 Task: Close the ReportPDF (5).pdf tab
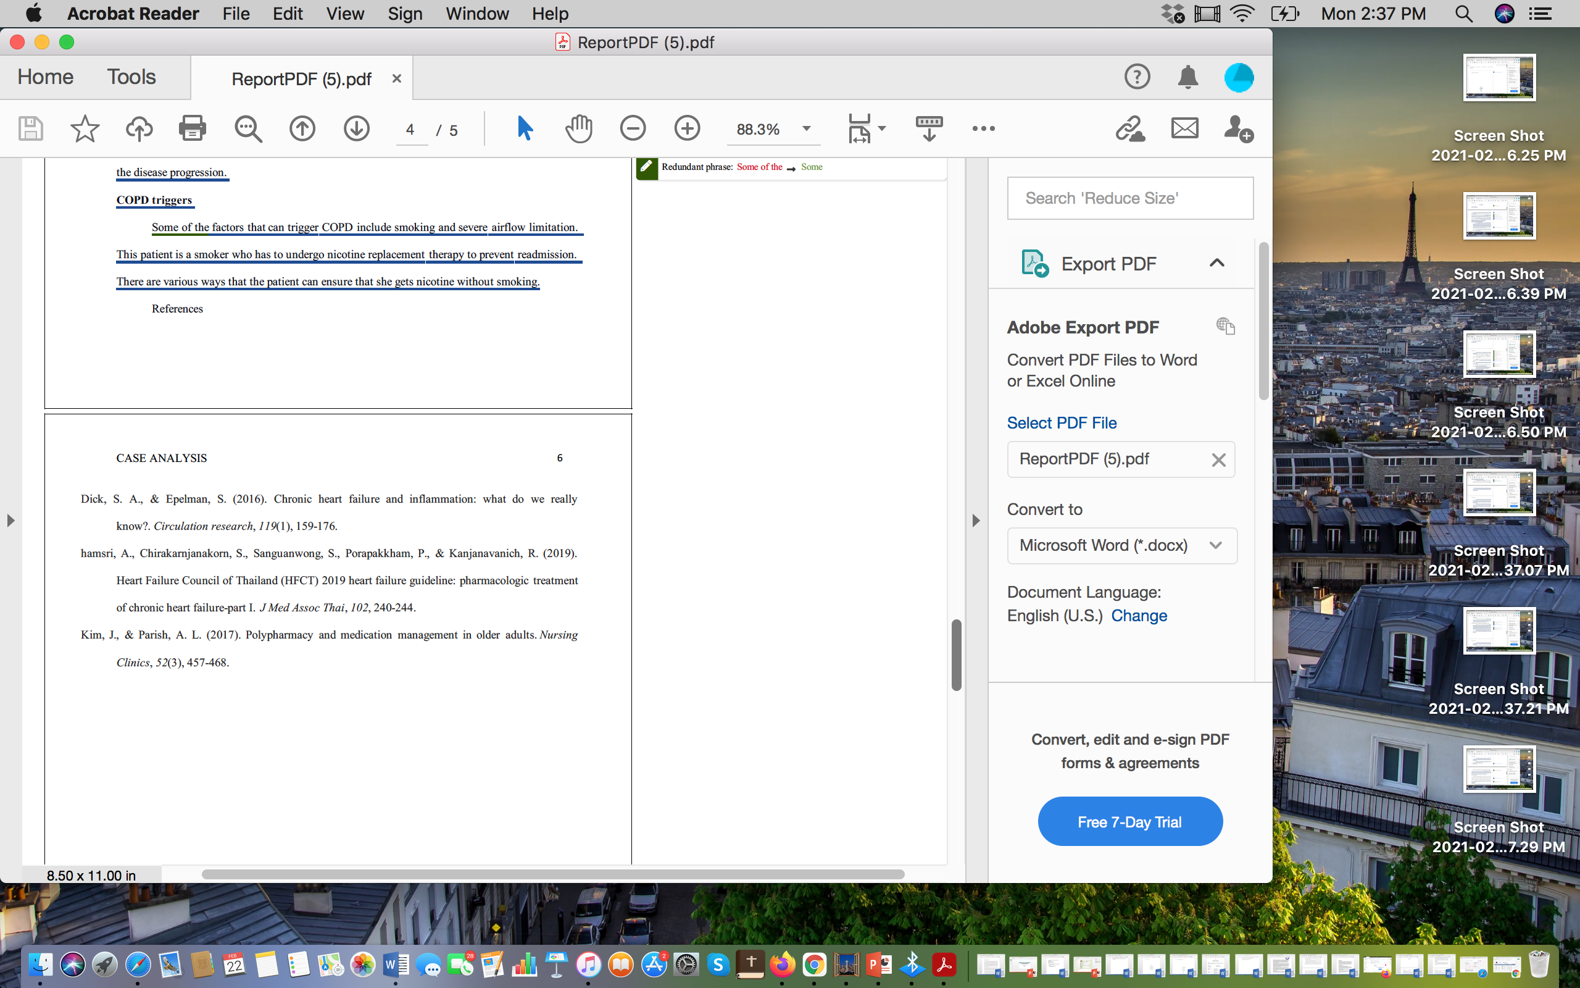click(x=396, y=78)
